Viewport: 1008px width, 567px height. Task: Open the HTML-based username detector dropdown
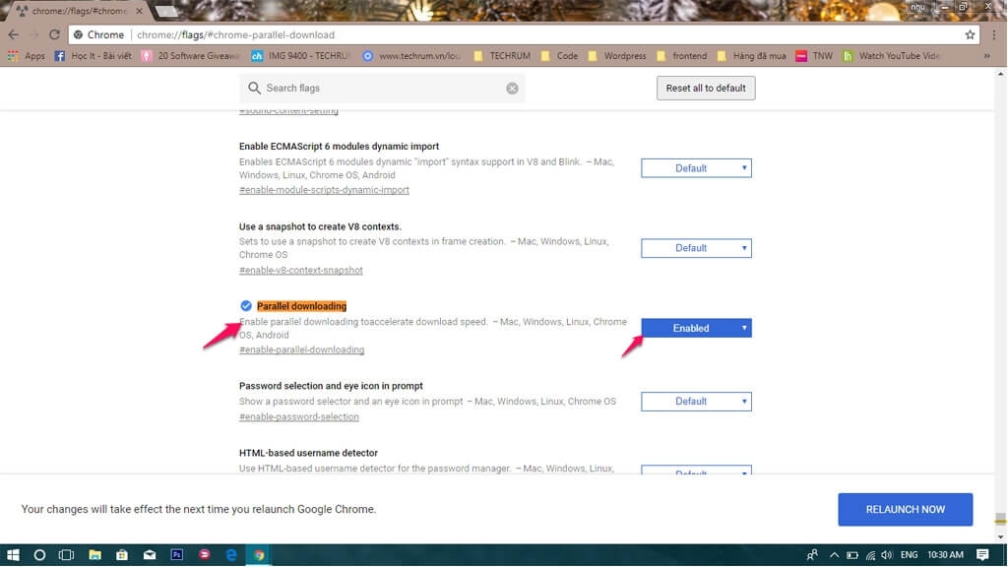696,470
